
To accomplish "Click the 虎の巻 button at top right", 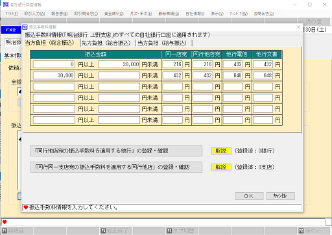I will (314, 21).
